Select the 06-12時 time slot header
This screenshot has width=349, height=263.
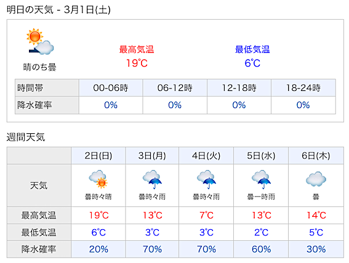(x=175, y=88)
